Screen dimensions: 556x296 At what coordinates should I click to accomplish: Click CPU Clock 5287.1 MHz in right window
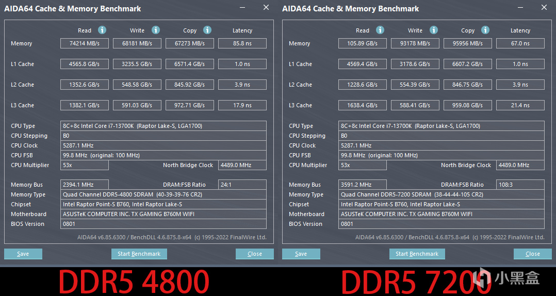point(441,145)
